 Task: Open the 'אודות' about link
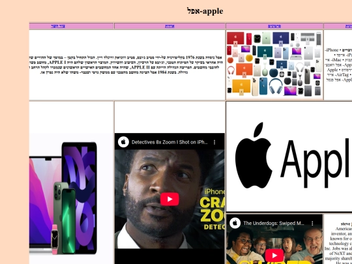point(169,26)
